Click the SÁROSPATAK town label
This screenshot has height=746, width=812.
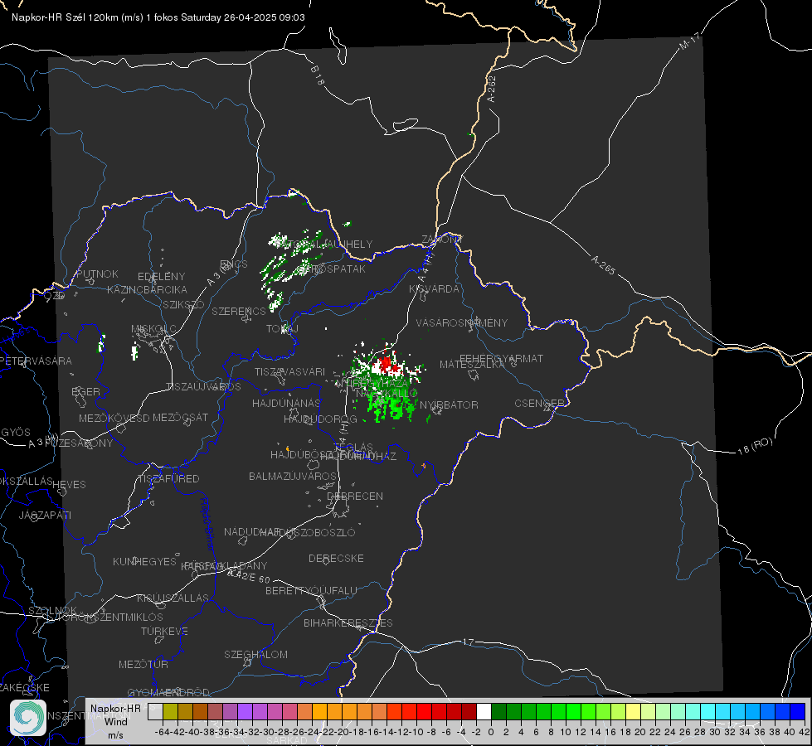pyautogui.click(x=333, y=269)
